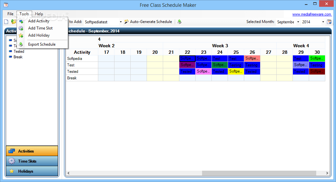Click the Week 4 header
The image size is (336, 182).
click(301, 46)
